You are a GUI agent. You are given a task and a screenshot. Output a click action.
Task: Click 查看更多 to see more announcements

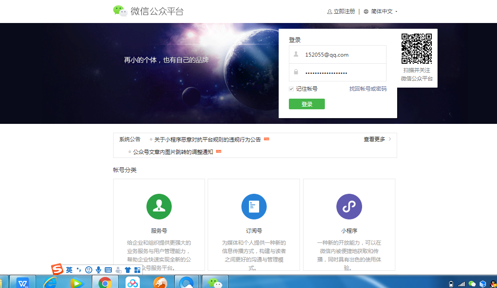(375, 139)
